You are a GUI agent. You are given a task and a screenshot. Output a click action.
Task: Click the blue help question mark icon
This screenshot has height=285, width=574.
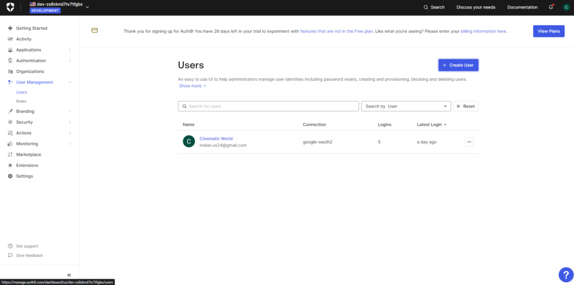565,274
